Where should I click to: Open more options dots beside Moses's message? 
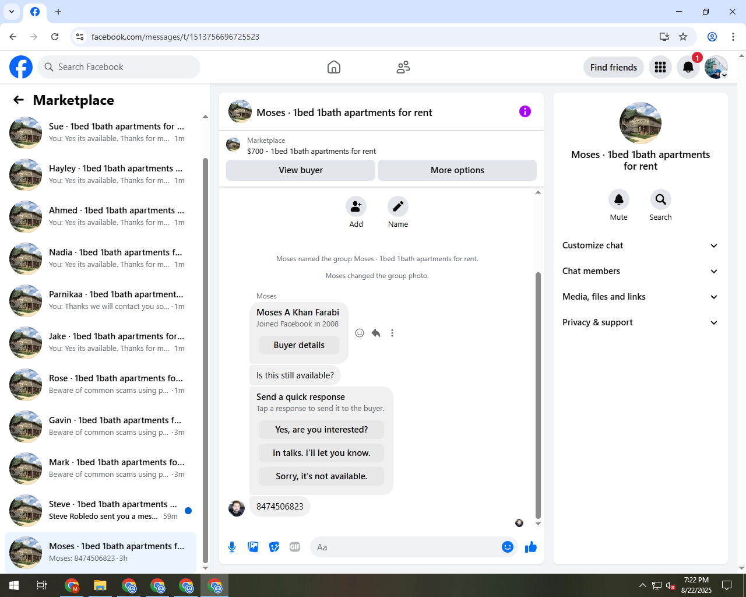(x=392, y=333)
